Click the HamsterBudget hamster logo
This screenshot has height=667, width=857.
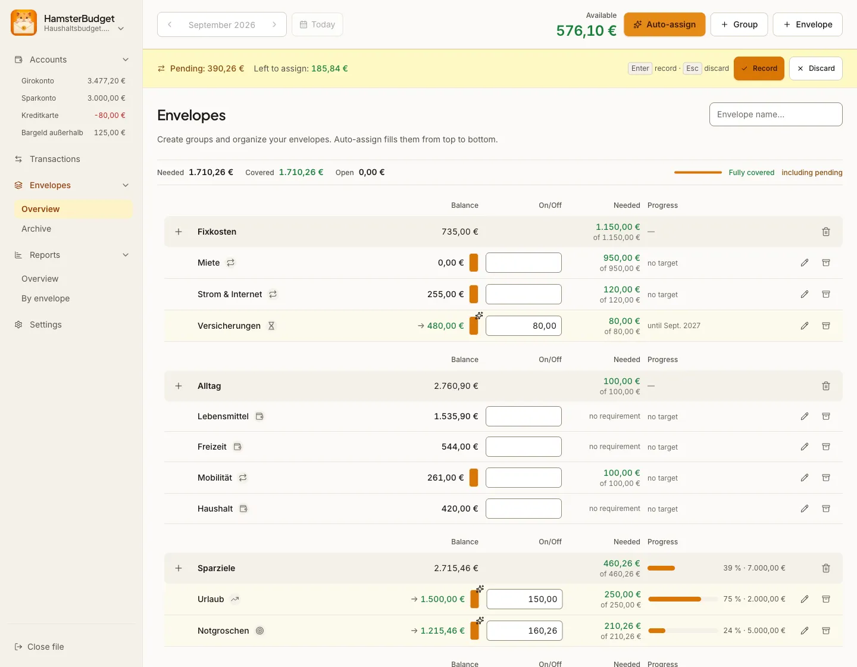(x=24, y=23)
